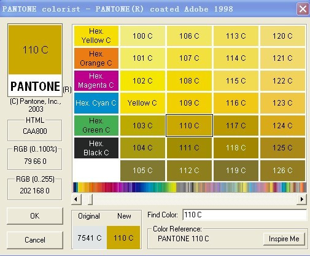The height and width of the screenshot is (256, 310).
Task: Choose the Hex. Magenta C swatch
Action: (96, 80)
